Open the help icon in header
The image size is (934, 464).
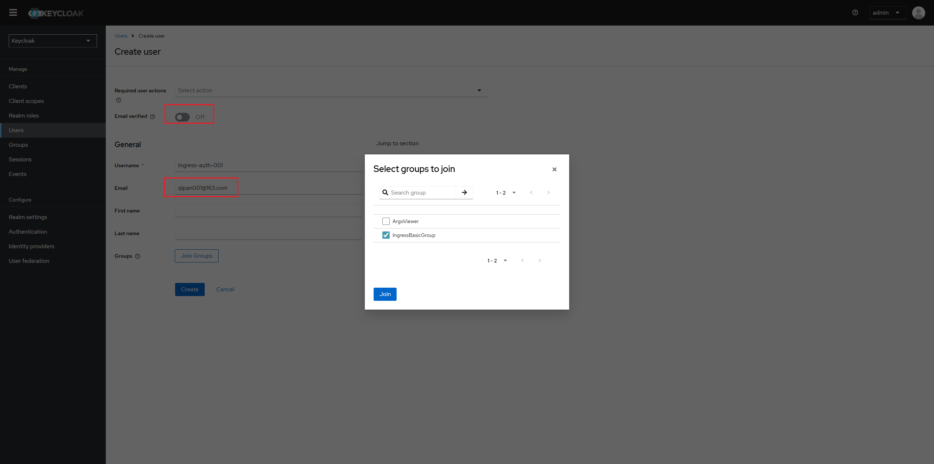(855, 13)
